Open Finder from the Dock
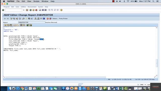 coord(10,88)
